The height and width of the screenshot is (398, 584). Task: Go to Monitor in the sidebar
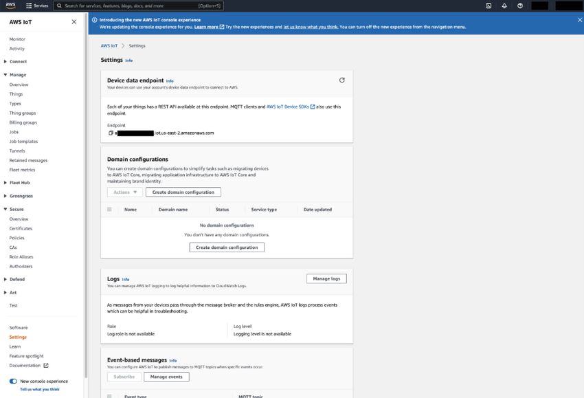(x=17, y=39)
